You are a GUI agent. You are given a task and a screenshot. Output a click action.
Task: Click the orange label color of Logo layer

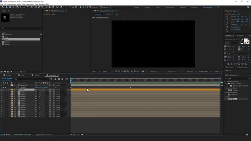(x=12, y=90)
